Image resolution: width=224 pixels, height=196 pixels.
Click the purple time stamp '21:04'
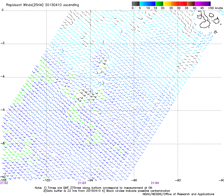click(155, 183)
